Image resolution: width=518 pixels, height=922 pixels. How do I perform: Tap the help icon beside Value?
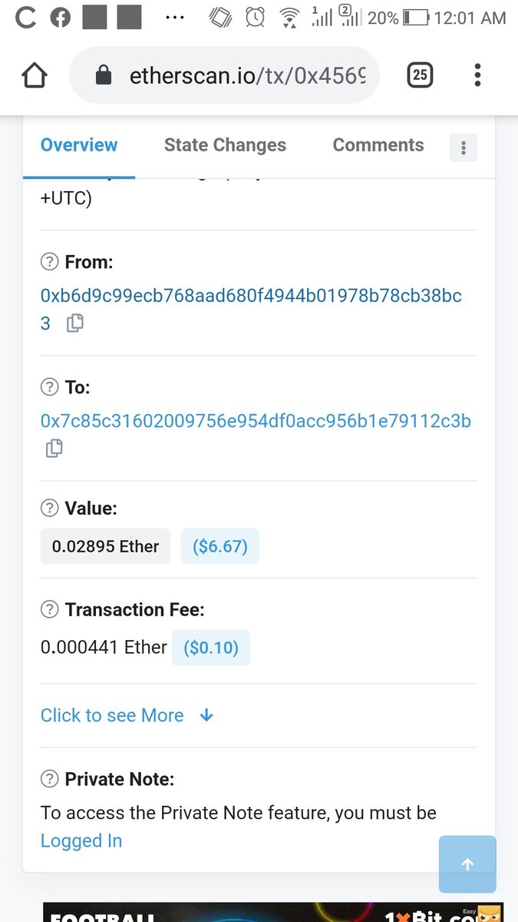click(x=49, y=508)
